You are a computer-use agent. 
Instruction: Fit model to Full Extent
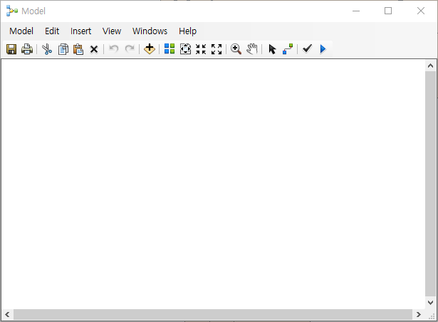[x=185, y=49]
